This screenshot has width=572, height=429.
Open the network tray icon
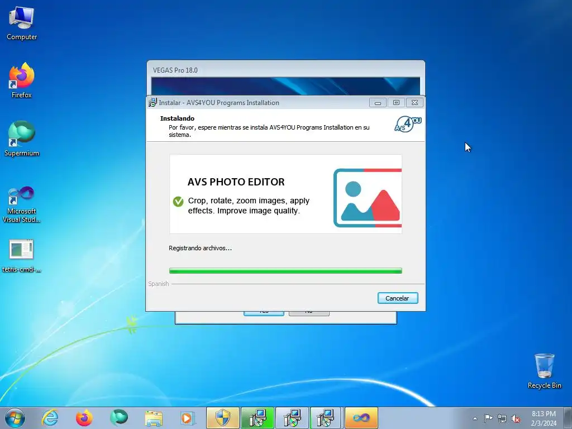(502, 418)
